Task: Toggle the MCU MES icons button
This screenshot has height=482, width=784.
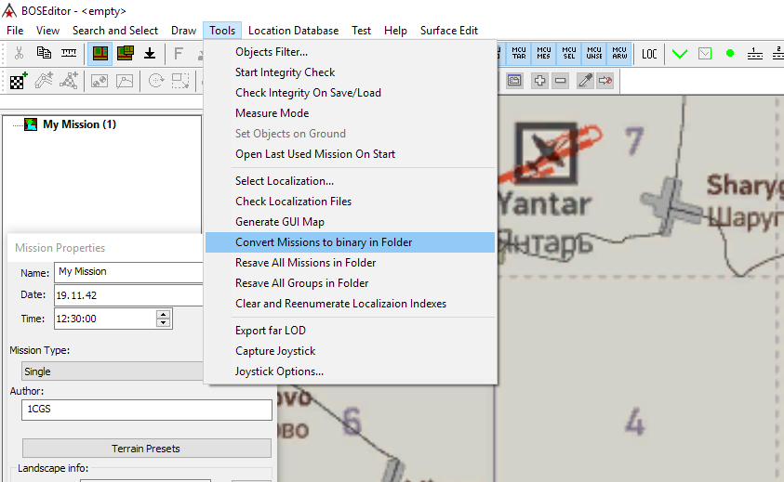Action: 544,53
